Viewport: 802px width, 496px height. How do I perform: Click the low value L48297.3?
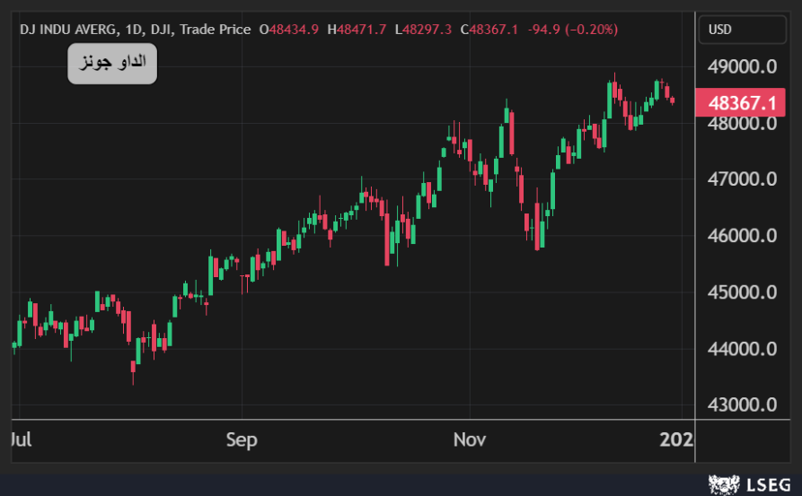[422, 30]
